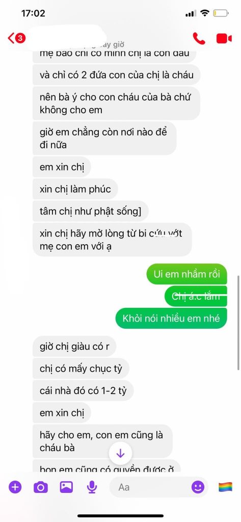Open the camera from message bar
This screenshot has width=241, height=522.
point(41,487)
